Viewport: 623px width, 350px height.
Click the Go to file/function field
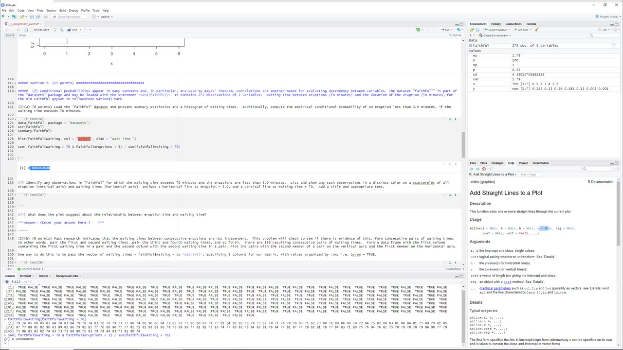point(69,17)
